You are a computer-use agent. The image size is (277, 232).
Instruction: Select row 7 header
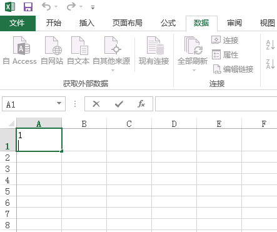click(8, 213)
